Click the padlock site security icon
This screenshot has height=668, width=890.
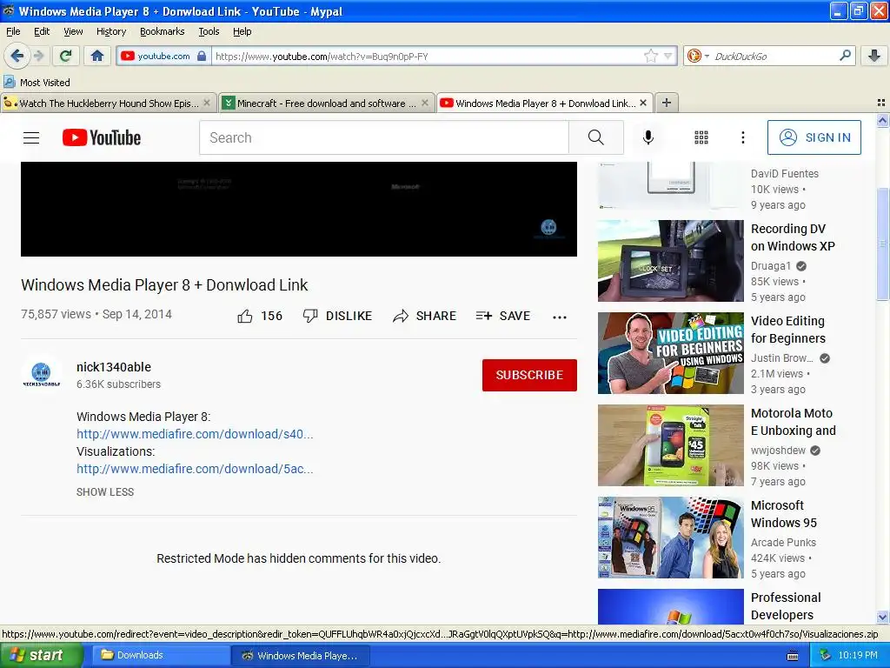202,56
